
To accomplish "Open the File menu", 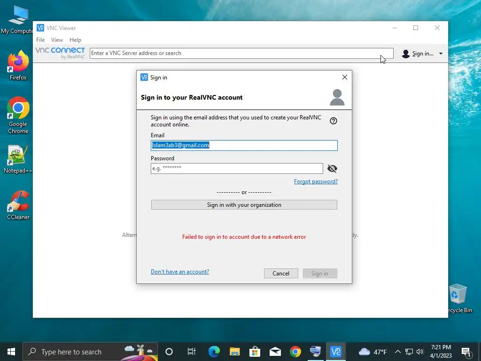I will click(x=40, y=40).
